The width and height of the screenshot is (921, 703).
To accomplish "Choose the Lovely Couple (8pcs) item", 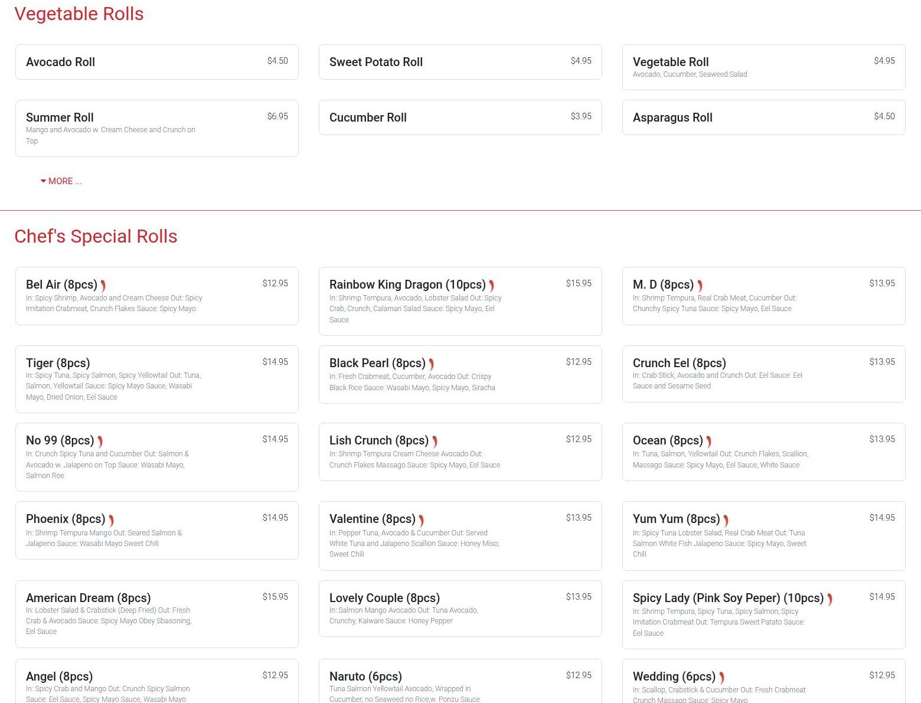I will tap(460, 609).
